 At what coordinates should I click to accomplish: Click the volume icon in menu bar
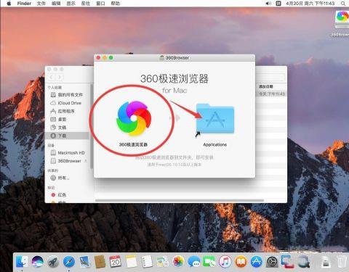(x=268, y=4)
